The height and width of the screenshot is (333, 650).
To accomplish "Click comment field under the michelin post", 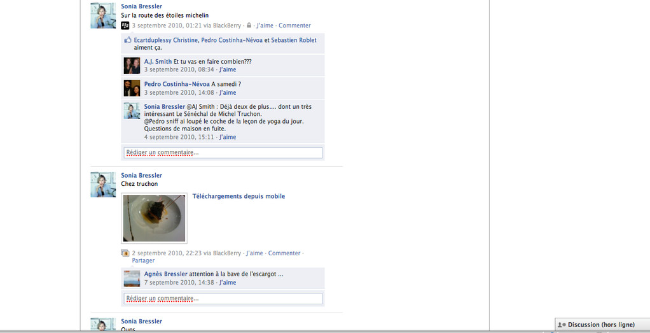I will (x=223, y=153).
